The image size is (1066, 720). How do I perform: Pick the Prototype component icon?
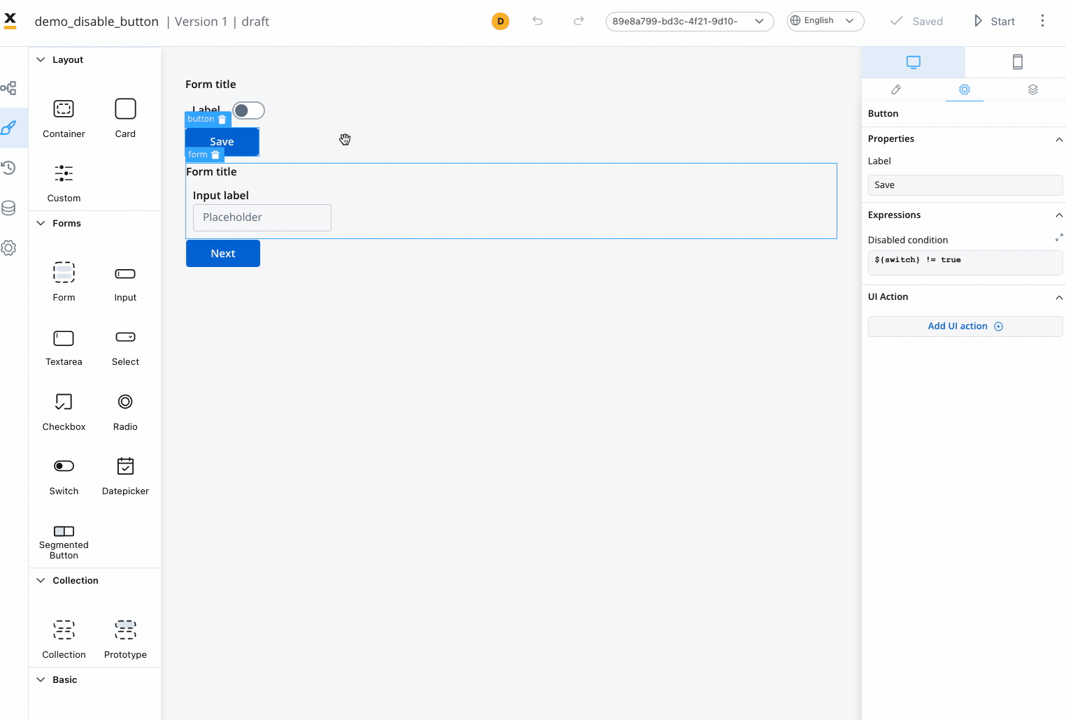tap(125, 630)
